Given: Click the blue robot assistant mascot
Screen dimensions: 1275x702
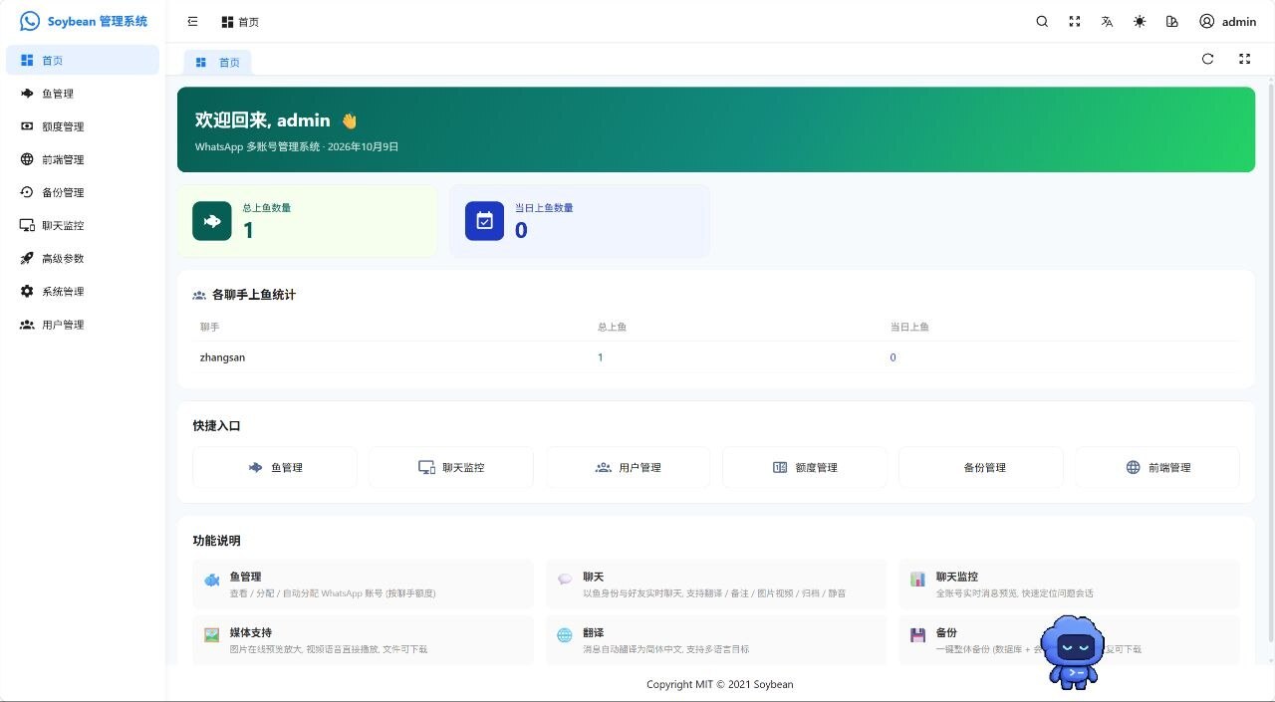Looking at the screenshot, I should (x=1074, y=651).
